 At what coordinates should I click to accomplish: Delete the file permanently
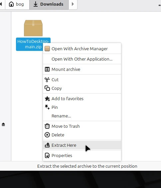coord(82,135)
